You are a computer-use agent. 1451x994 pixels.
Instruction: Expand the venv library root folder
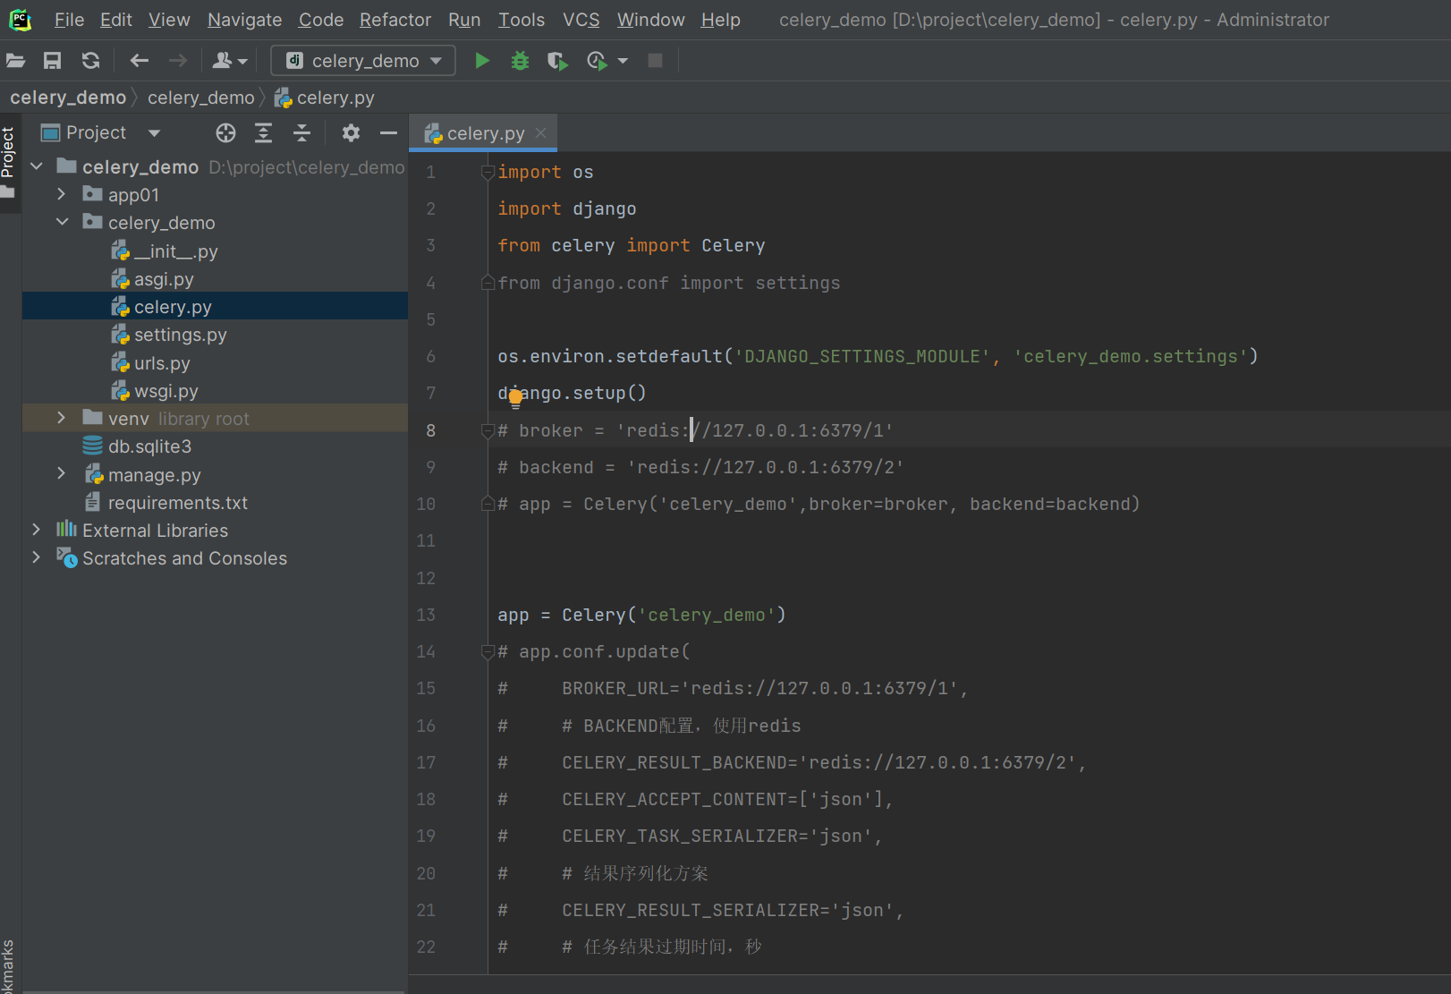pos(61,418)
